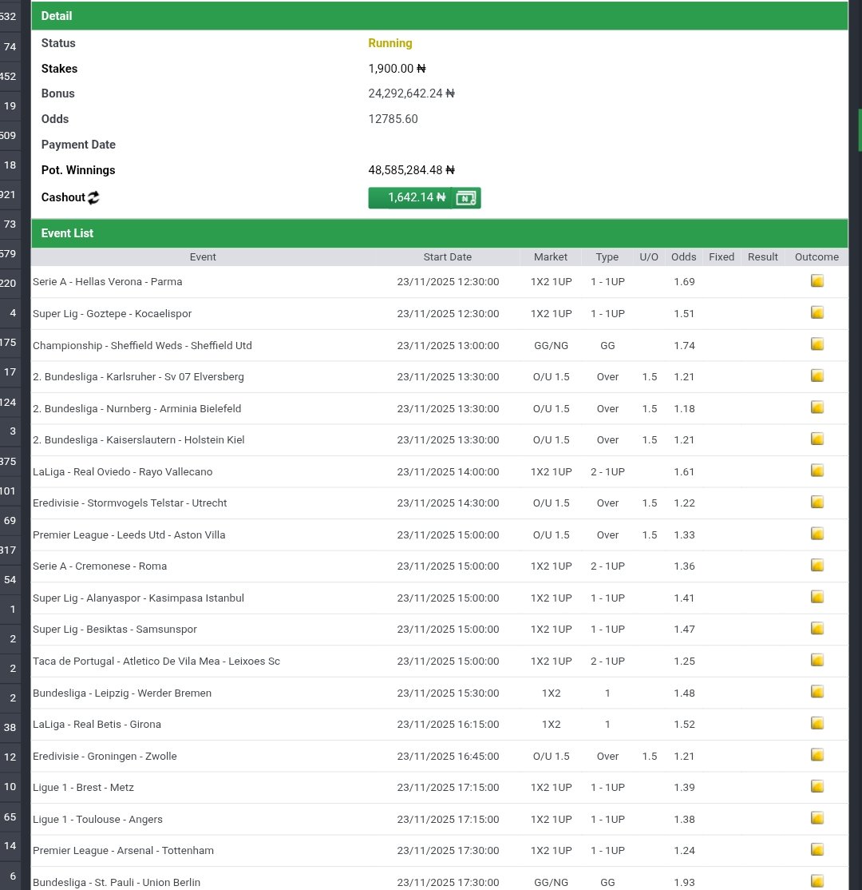Viewport: 862px width, 890px height.
Task: Click the stakes value 1,900.00
Action: point(397,69)
